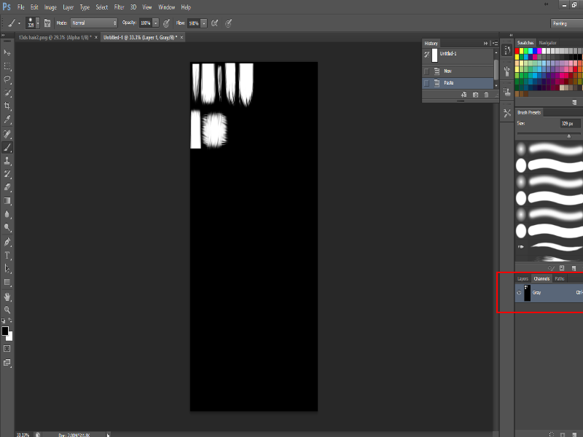This screenshot has width=583, height=437.
Task: Select the Brush tool in the toolbox
Action: (7, 147)
